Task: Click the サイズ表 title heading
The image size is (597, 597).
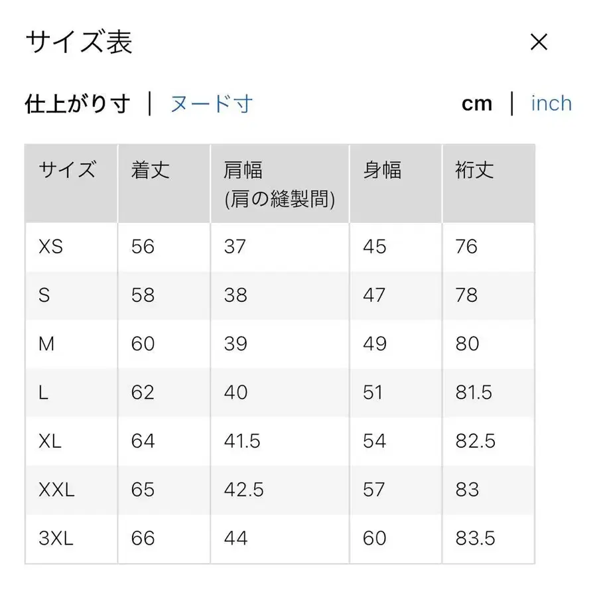Action: [78, 42]
